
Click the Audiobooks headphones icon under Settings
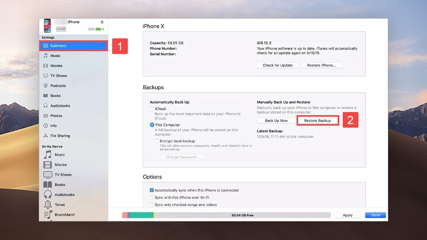(45, 105)
